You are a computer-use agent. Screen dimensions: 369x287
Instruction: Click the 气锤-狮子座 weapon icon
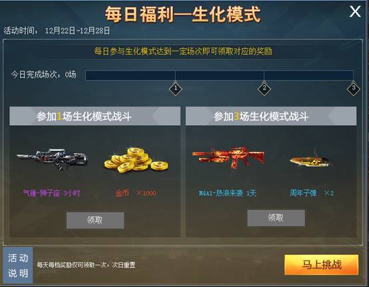(52, 159)
